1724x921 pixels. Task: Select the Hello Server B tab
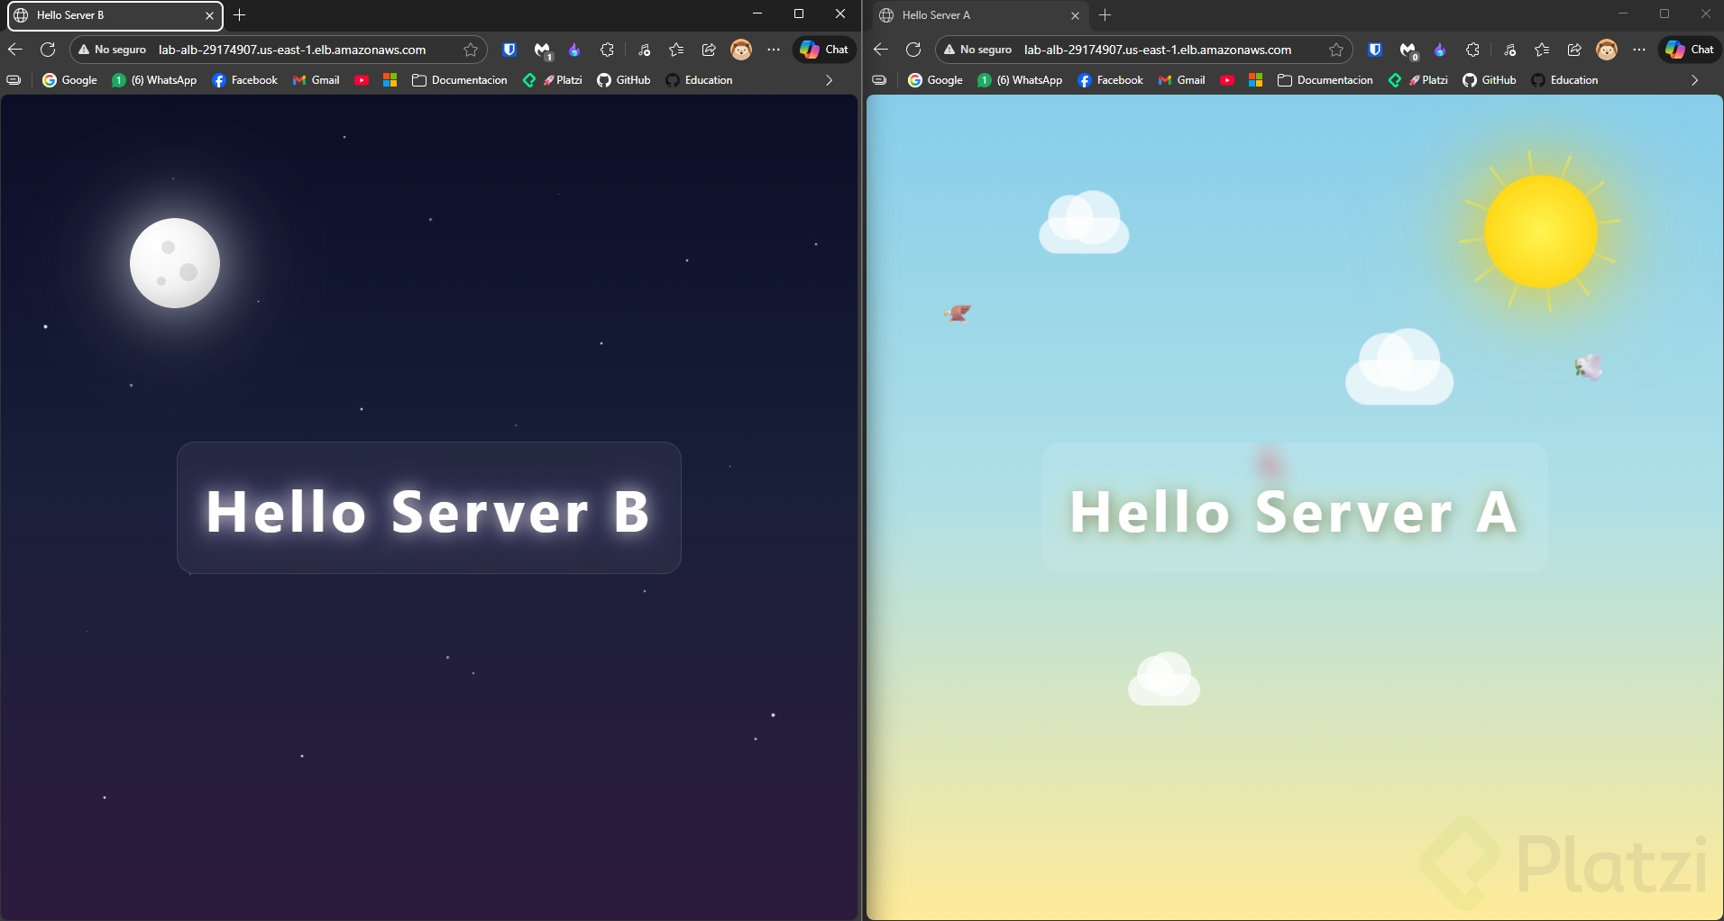(108, 15)
